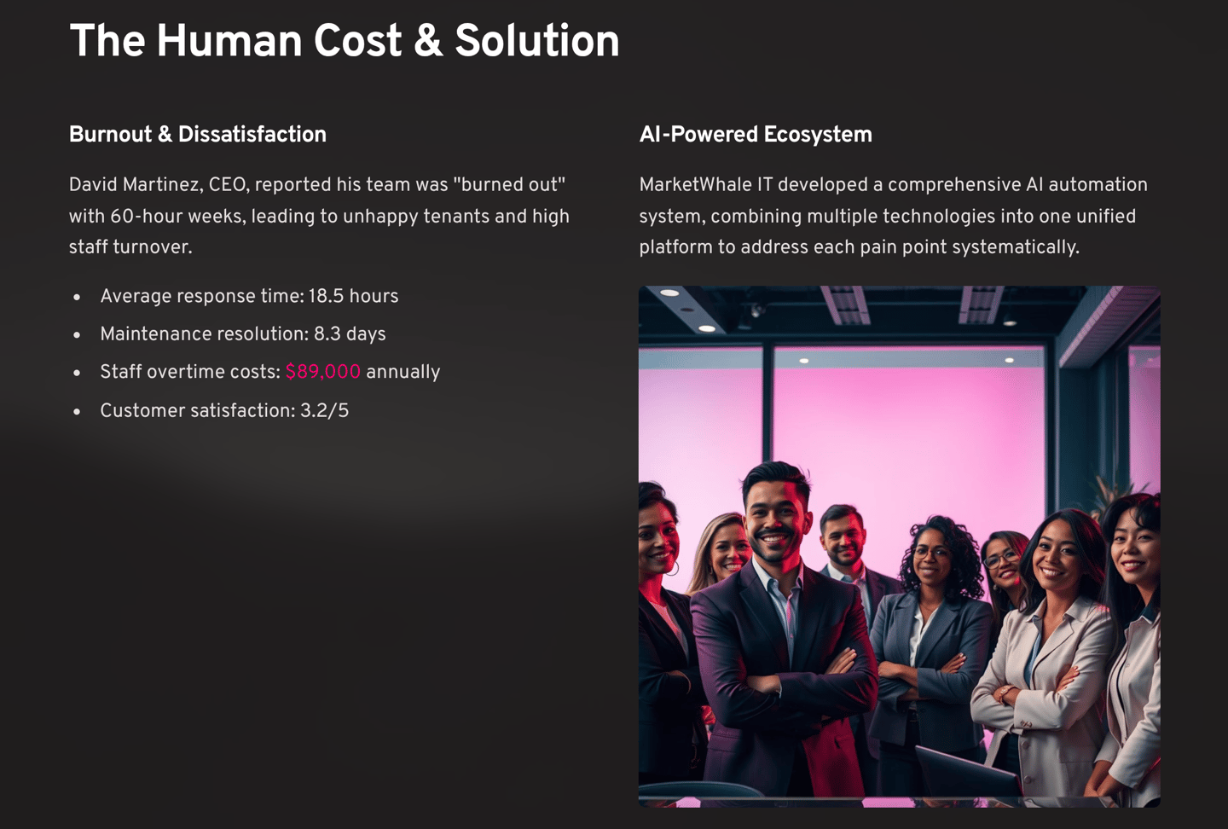Screen dimensions: 1228x829
Task: Click the word "annually" after the amount
Action: click(x=403, y=373)
